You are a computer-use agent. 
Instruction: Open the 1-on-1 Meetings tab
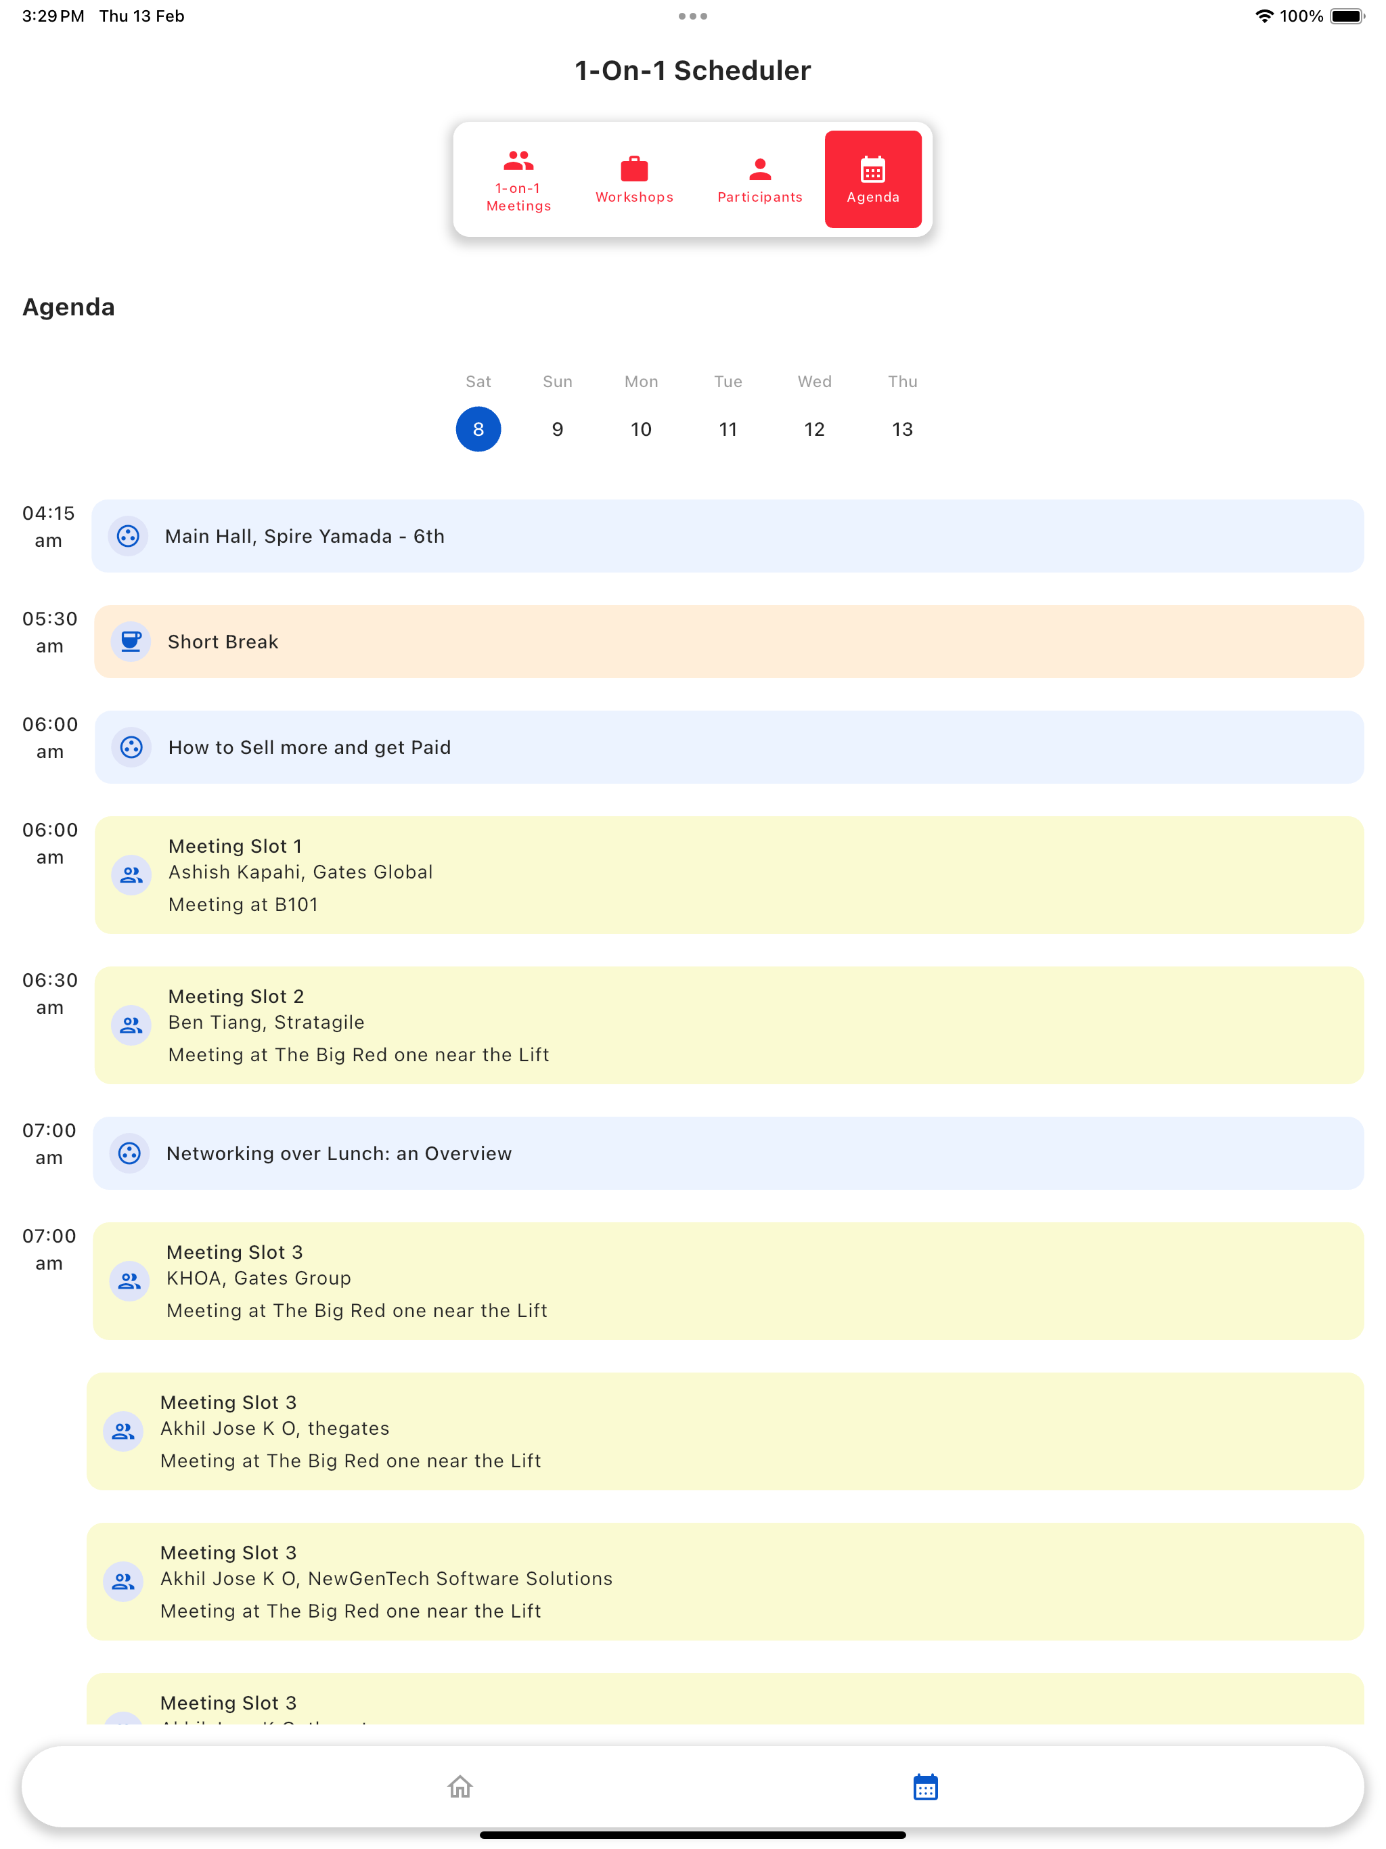(x=518, y=180)
